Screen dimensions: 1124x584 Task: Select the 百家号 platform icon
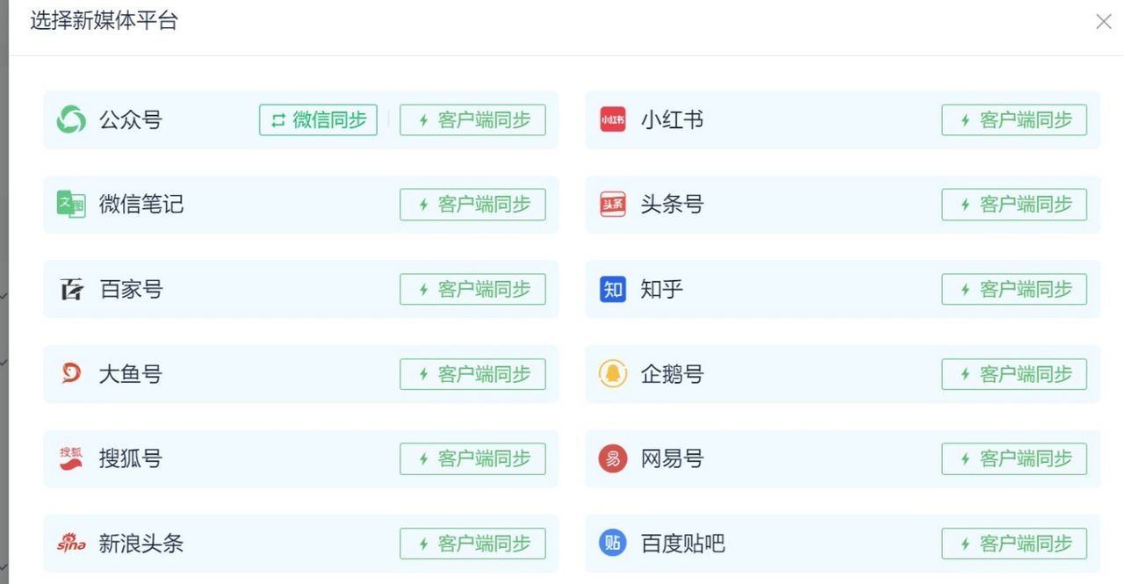tap(70, 289)
